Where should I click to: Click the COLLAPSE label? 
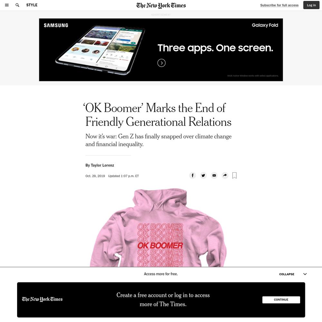click(x=287, y=274)
